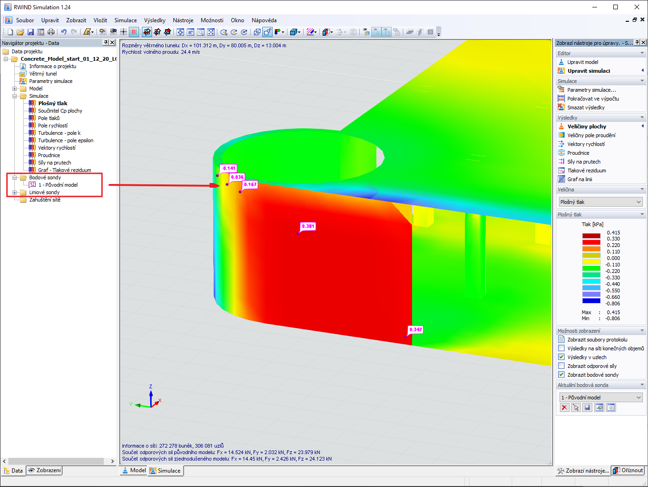
Task: Save the project using the floppy icon
Action: pyautogui.click(x=31, y=32)
